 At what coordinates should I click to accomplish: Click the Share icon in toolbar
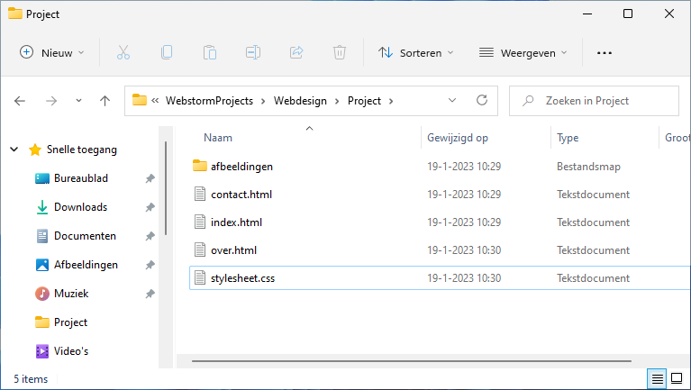(296, 53)
